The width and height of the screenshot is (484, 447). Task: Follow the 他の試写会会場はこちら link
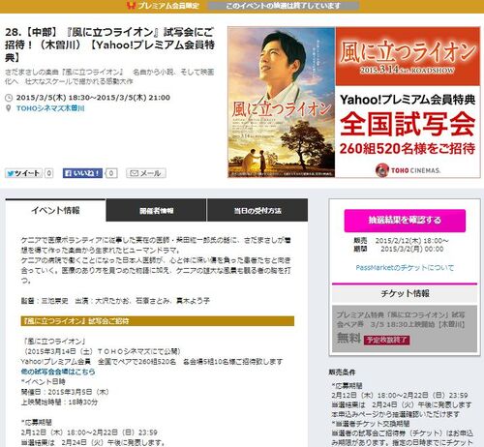(58, 372)
